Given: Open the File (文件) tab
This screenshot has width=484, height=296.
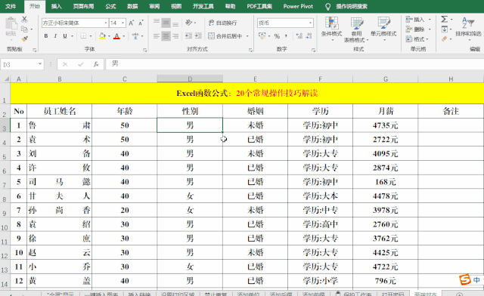Looking at the screenshot, I should pyautogui.click(x=11, y=6).
